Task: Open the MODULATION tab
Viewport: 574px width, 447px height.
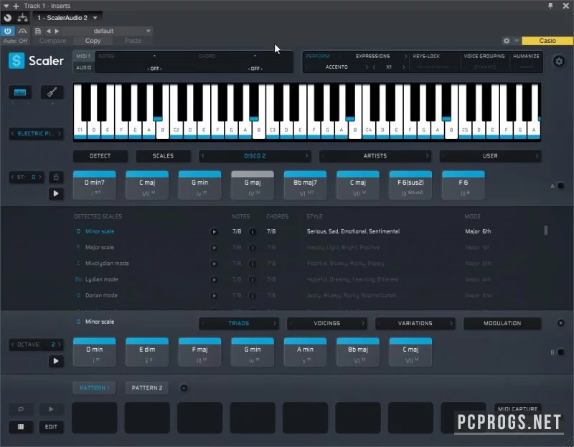Action: point(502,323)
